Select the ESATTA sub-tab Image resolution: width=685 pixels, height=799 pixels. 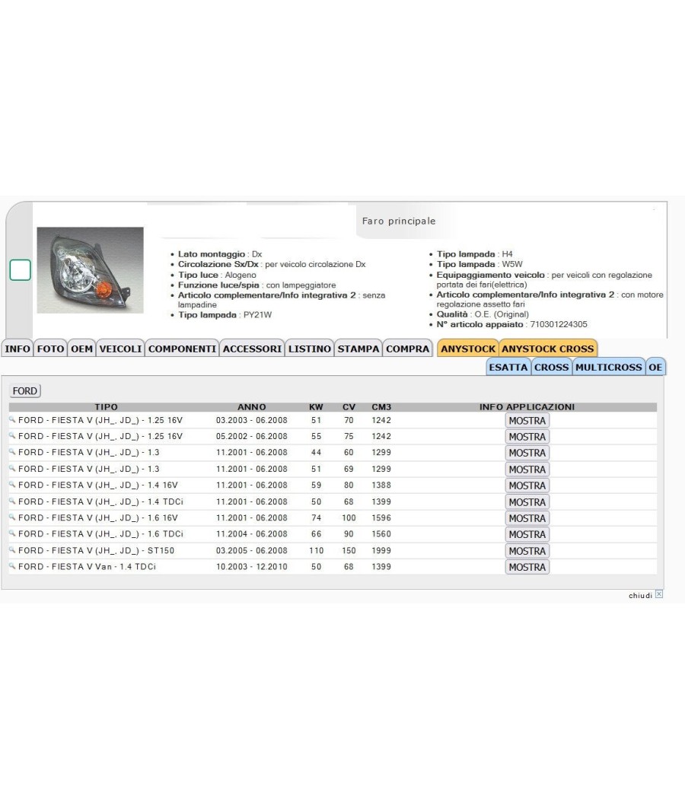point(508,367)
